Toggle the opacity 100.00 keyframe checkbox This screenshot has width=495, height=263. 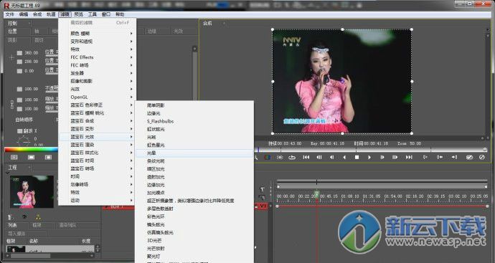point(19,90)
